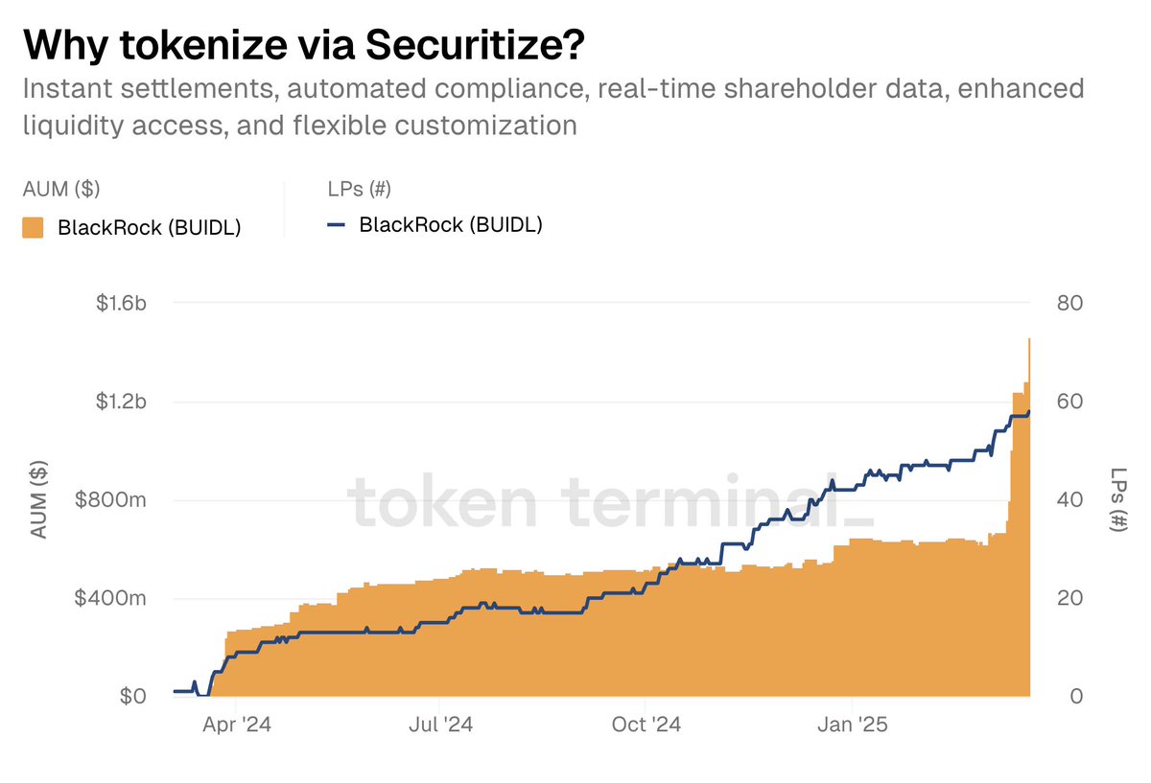Click the $800m left axis tick label
The width and height of the screenshot is (1151, 783).
112,500
